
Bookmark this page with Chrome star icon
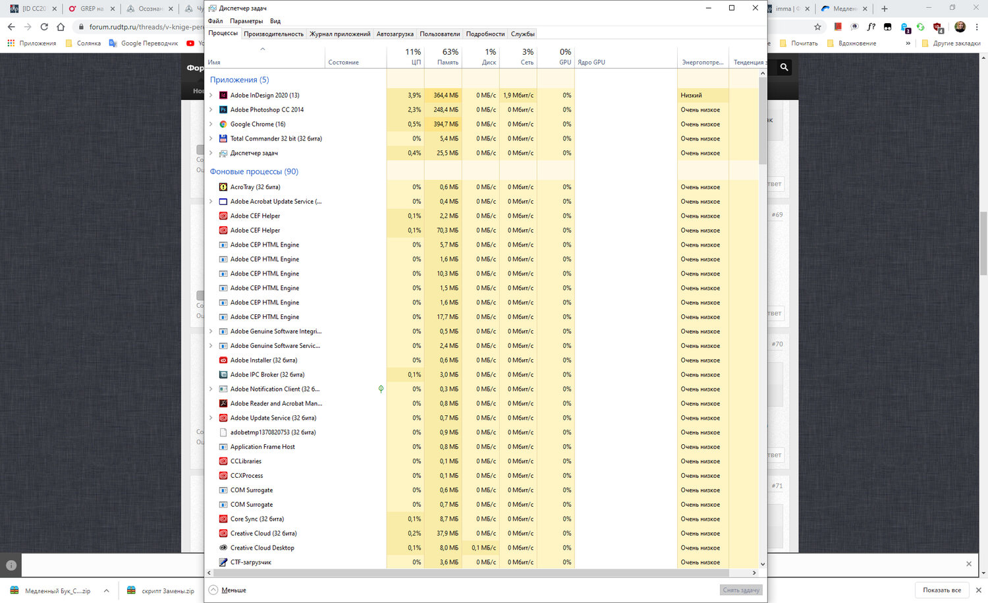[x=817, y=27]
